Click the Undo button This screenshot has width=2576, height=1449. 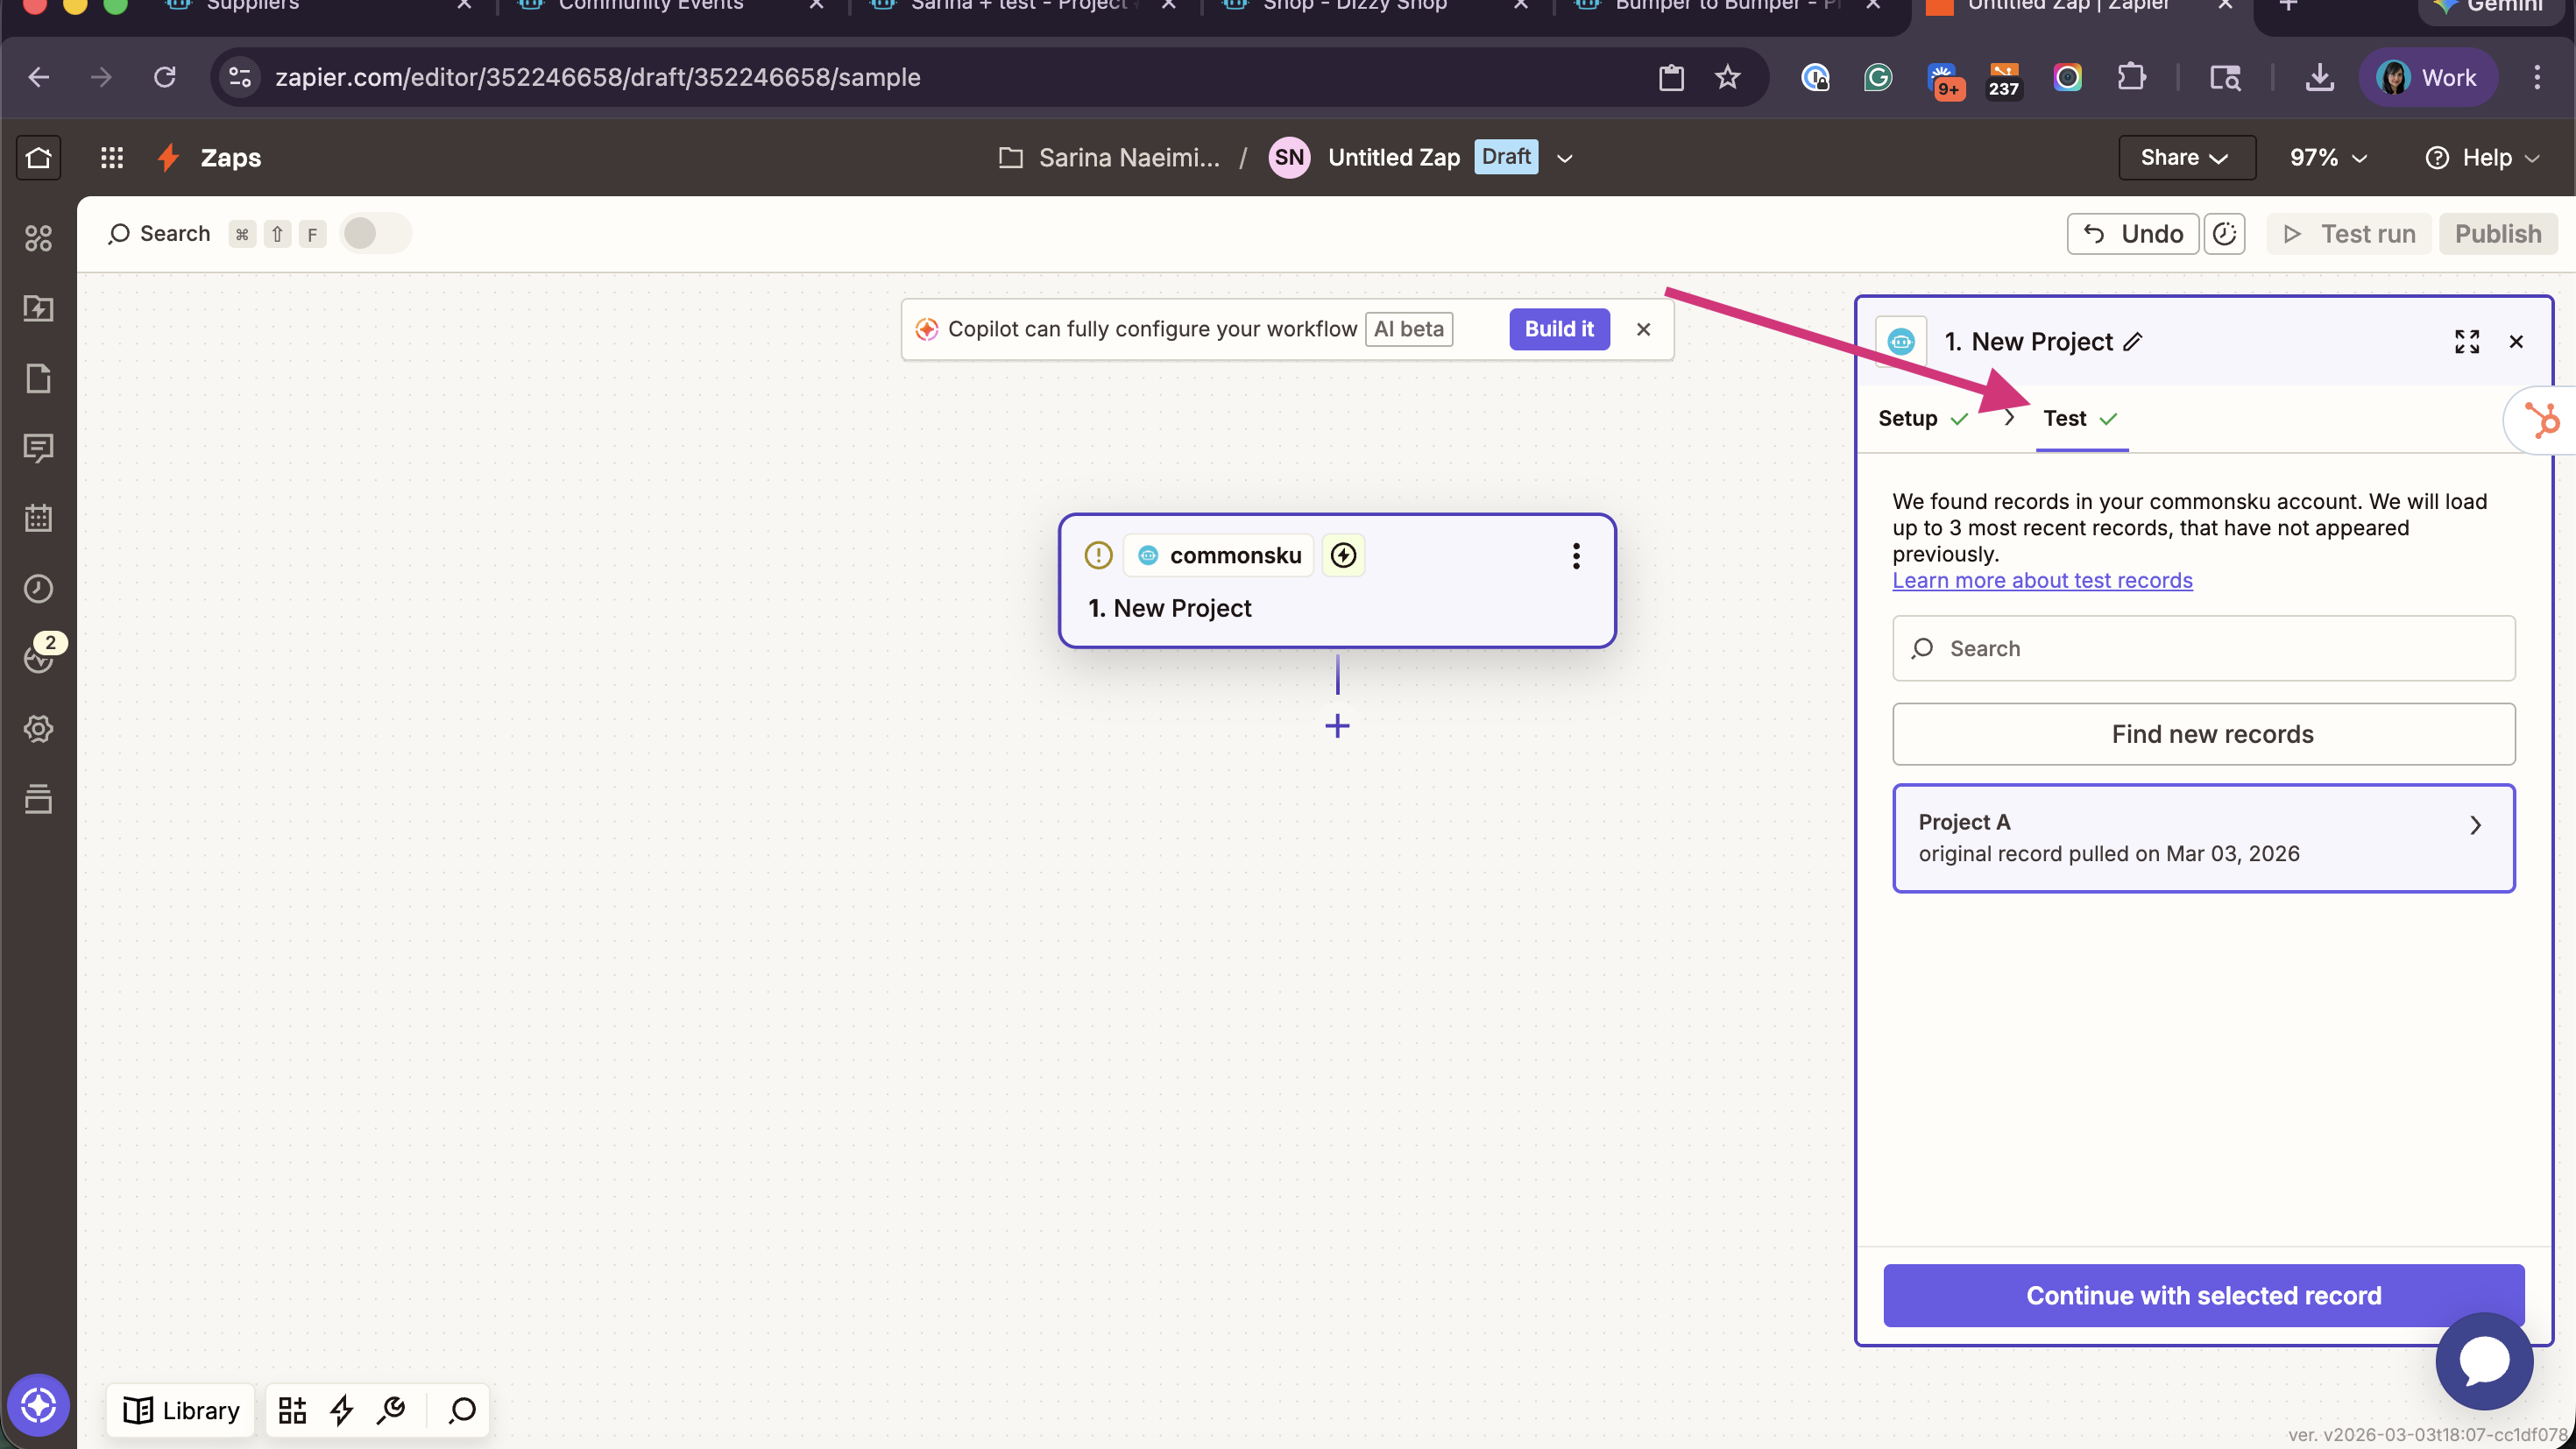point(2132,234)
